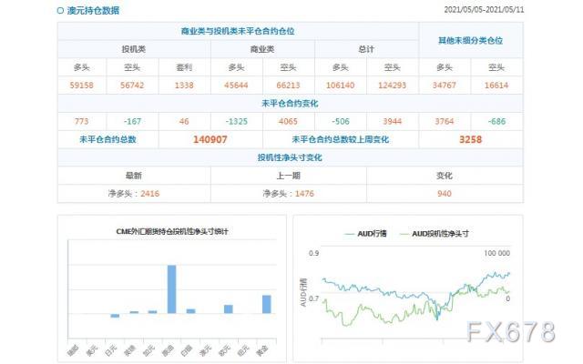Select the total long value 106140

click(x=340, y=85)
